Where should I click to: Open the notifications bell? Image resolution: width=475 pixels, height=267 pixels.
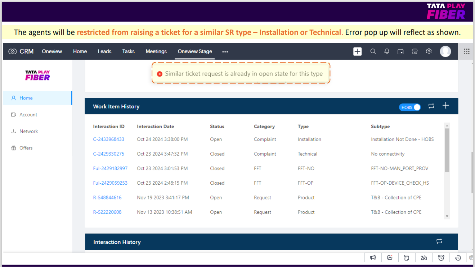pyautogui.click(x=387, y=51)
